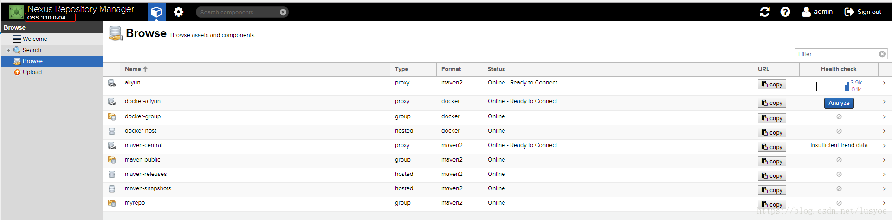The width and height of the screenshot is (892, 220).
Task: Open the help question mark menu
Action: (x=785, y=12)
